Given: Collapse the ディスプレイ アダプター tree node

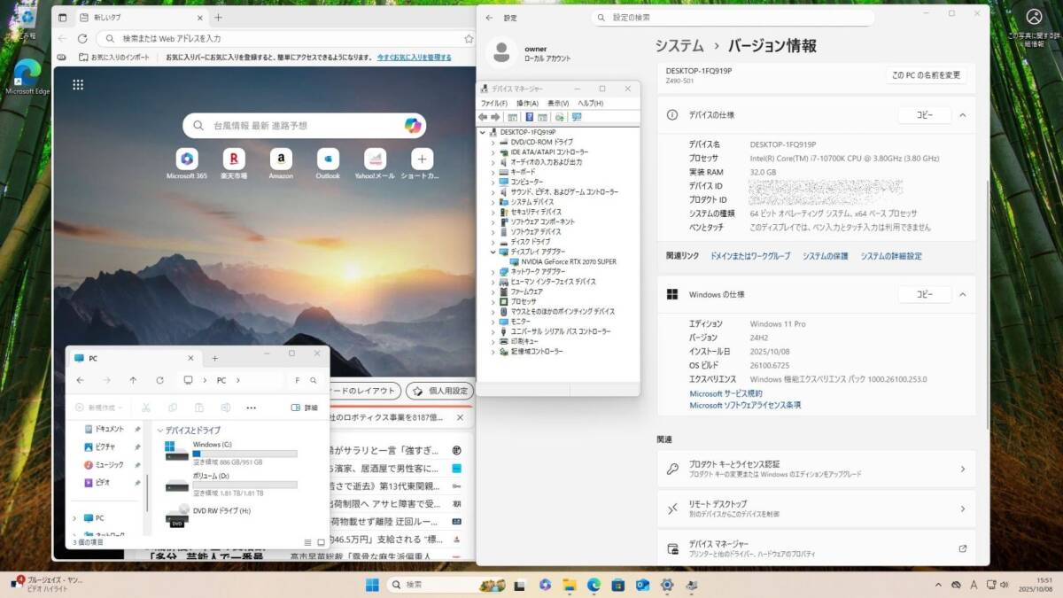Looking at the screenshot, I should tap(493, 252).
